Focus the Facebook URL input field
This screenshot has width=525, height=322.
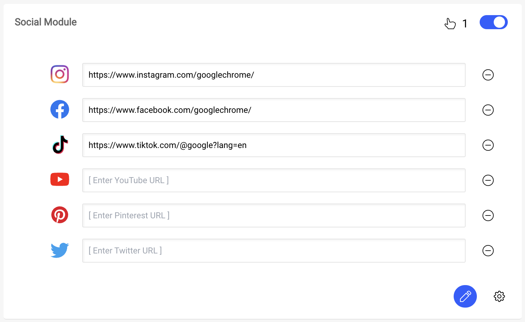point(274,110)
